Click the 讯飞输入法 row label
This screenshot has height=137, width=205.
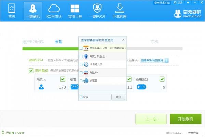pos(96,64)
